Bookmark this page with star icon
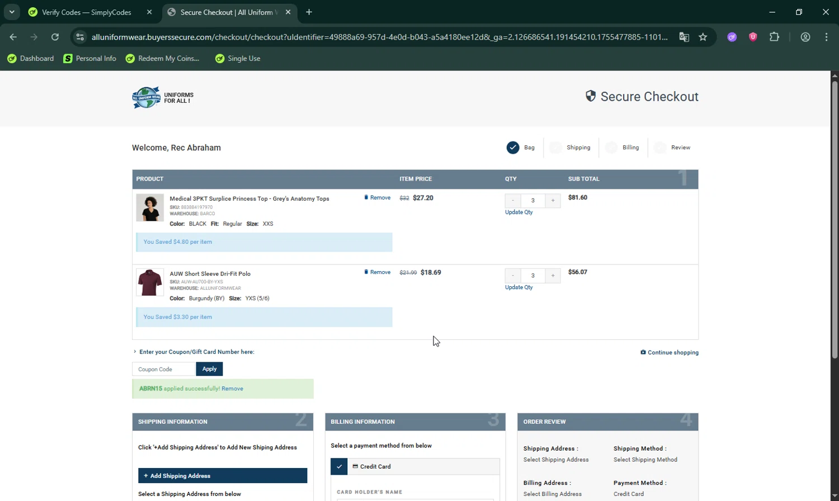 pyautogui.click(x=703, y=37)
